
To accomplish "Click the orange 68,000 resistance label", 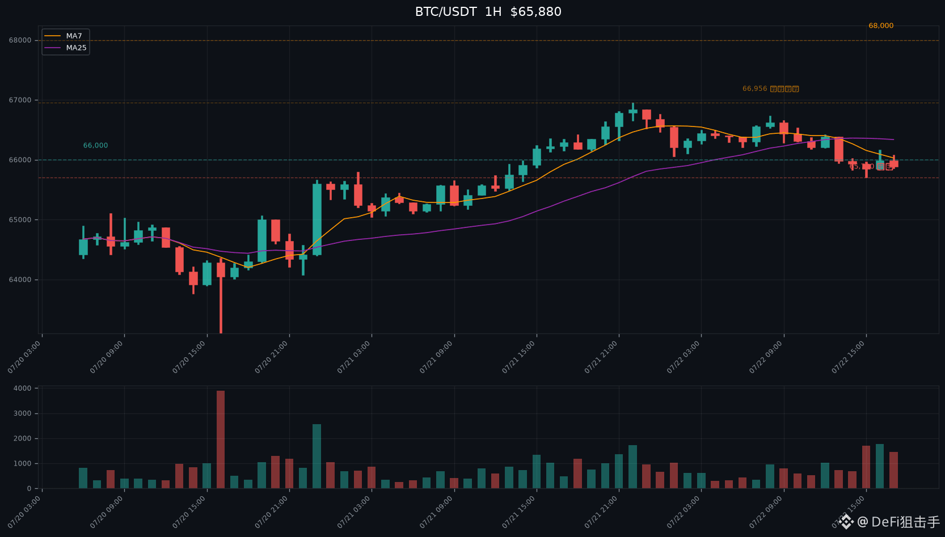I will coord(881,26).
